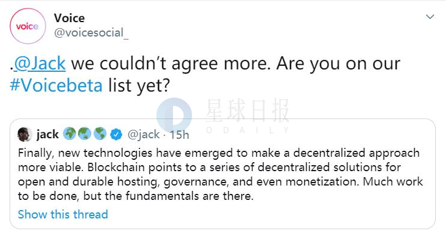
Task: Expand the tweet options chevron
Action: 430,17
